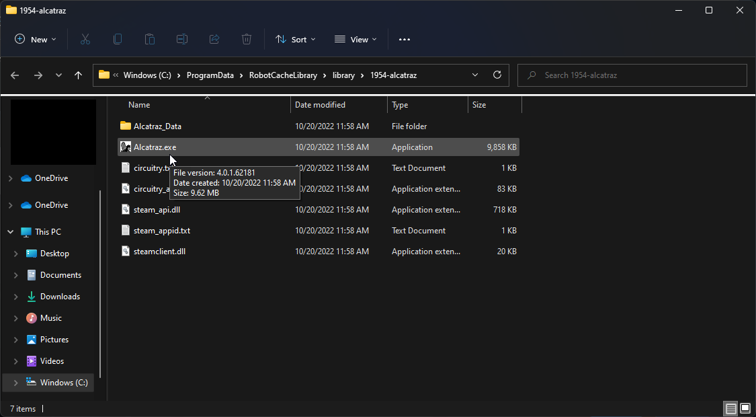756x417 pixels.
Task: Click the Cut scissors icon
Action: click(85, 40)
